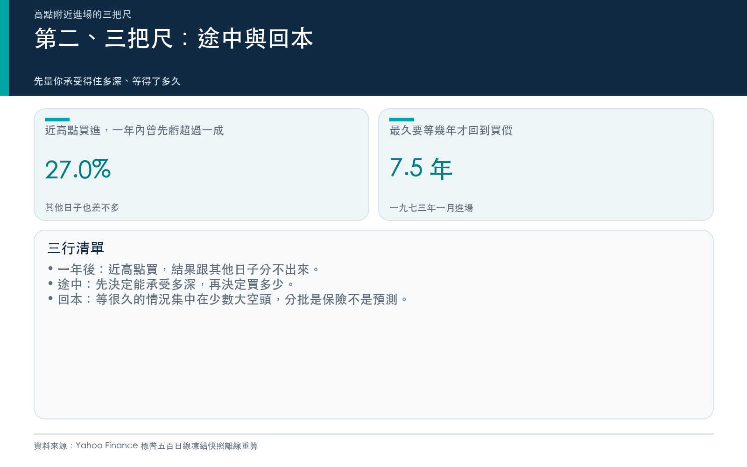The image size is (747, 467).
Task: Select the 27.0% figure
Action: click(78, 170)
